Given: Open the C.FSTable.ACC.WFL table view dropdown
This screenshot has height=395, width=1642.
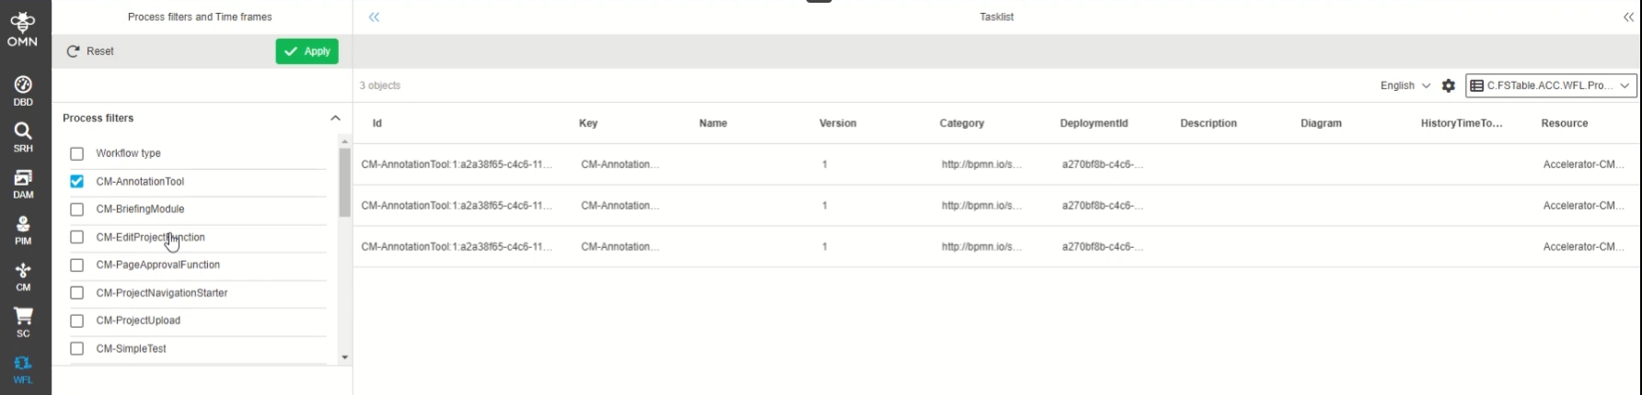Looking at the screenshot, I should click(x=1551, y=85).
